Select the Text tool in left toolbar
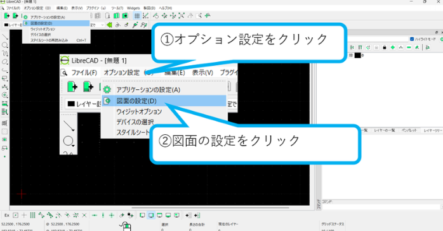 pyautogui.click(x=5, y=123)
